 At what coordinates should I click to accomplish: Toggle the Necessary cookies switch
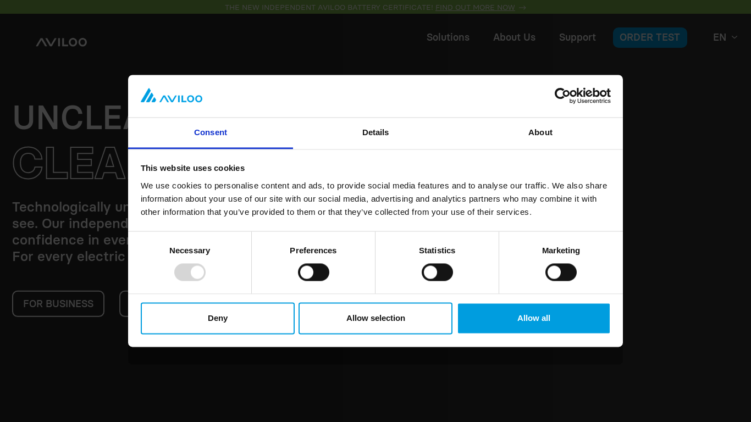[x=190, y=272]
